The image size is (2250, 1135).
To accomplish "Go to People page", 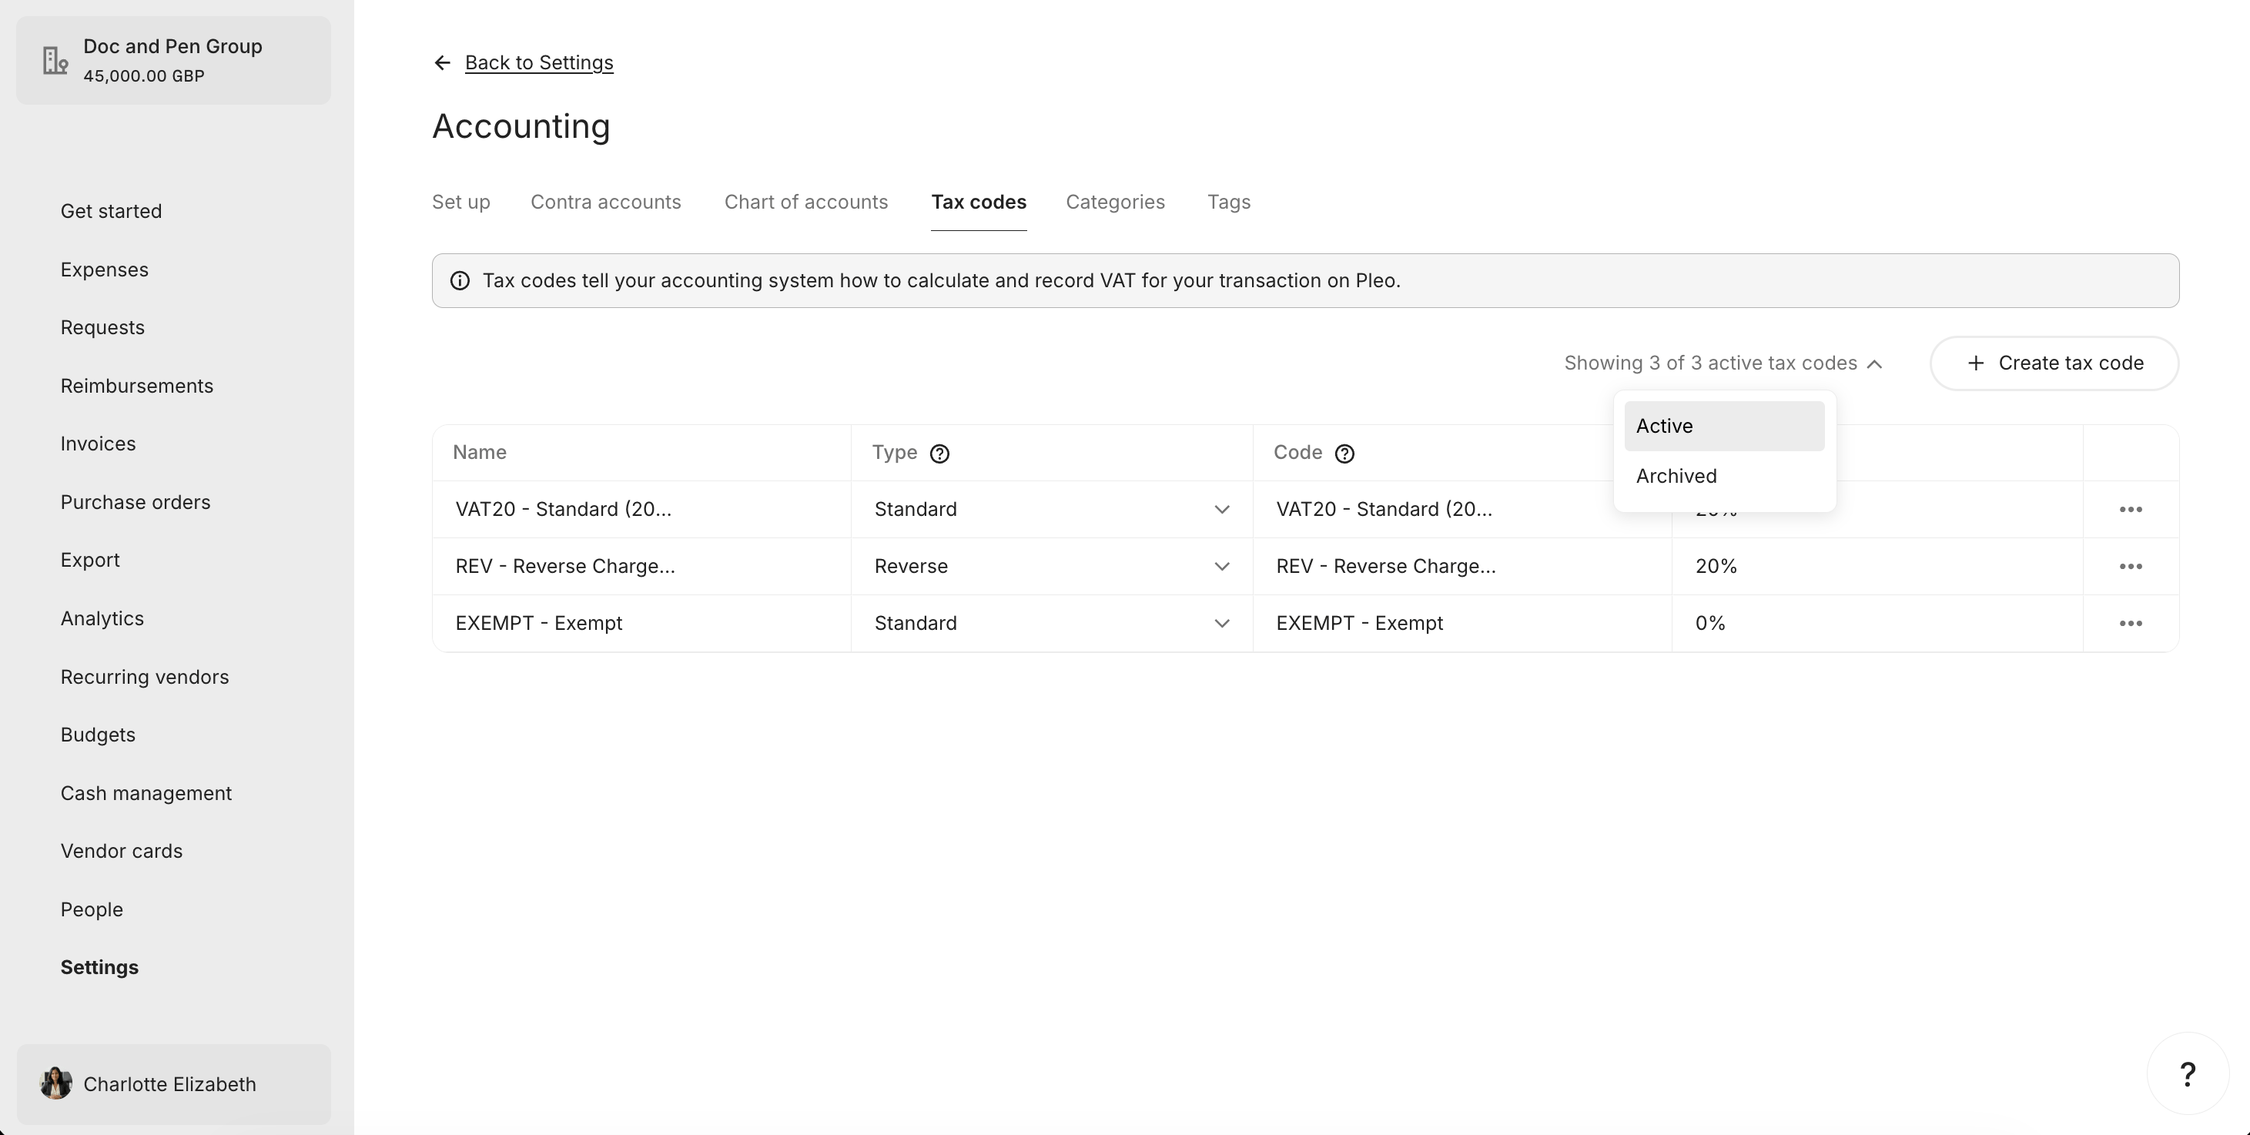I will coord(92,909).
